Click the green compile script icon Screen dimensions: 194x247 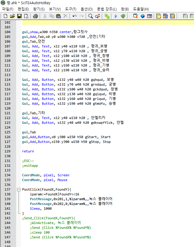(x=107, y=16)
